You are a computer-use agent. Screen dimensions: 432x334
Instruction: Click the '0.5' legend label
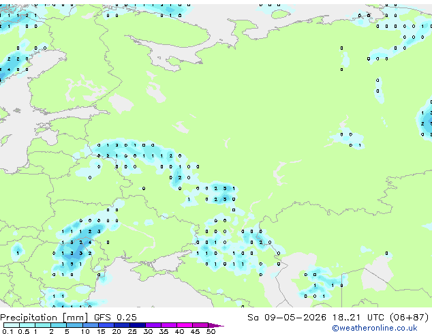24,331
